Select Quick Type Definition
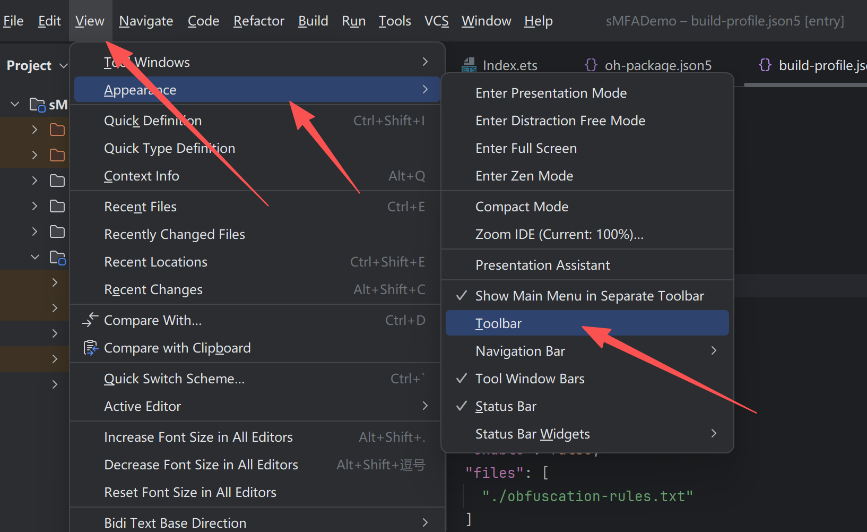Image resolution: width=867 pixels, height=532 pixels. [257, 148]
